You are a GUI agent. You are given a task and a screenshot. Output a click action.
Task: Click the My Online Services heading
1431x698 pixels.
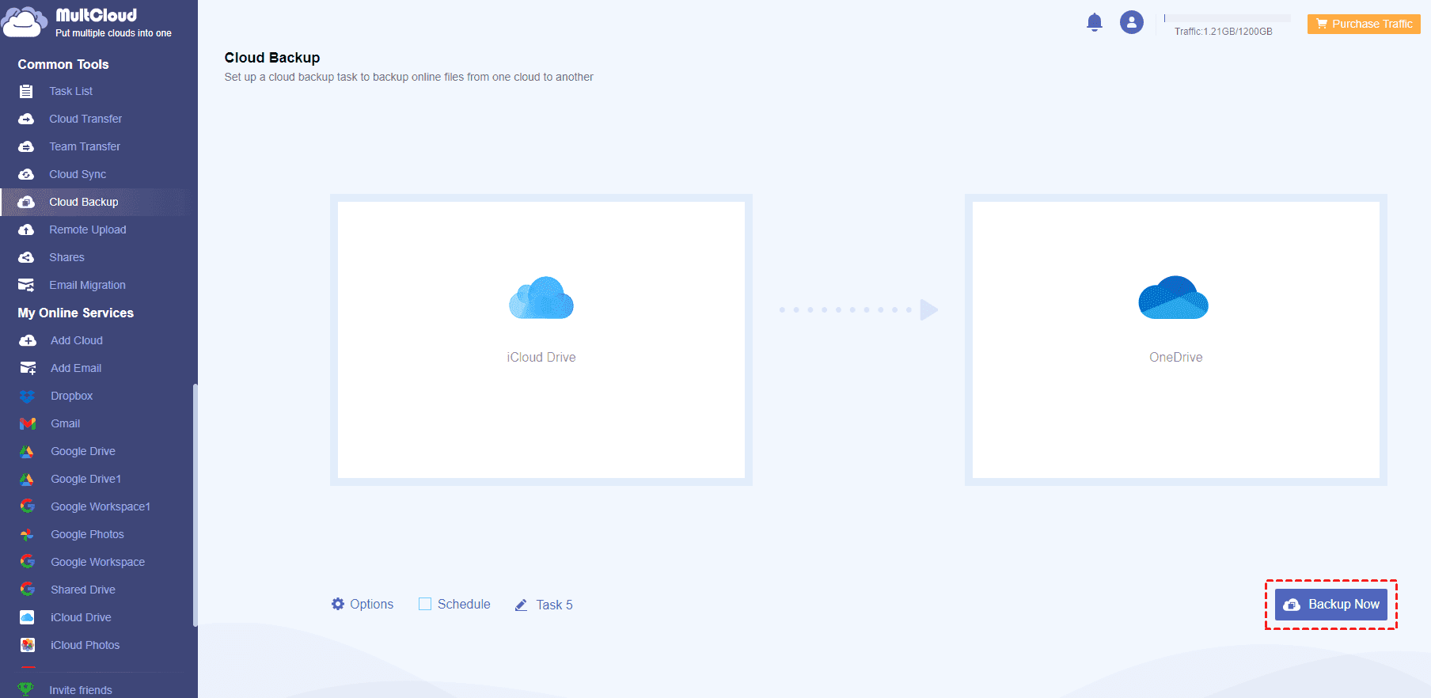point(76,313)
